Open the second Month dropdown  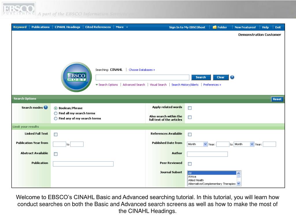[244, 144]
